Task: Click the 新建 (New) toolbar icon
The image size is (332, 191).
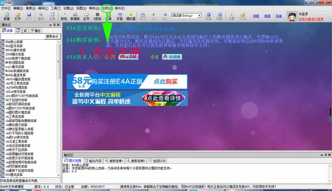Action: pos(7,16)
